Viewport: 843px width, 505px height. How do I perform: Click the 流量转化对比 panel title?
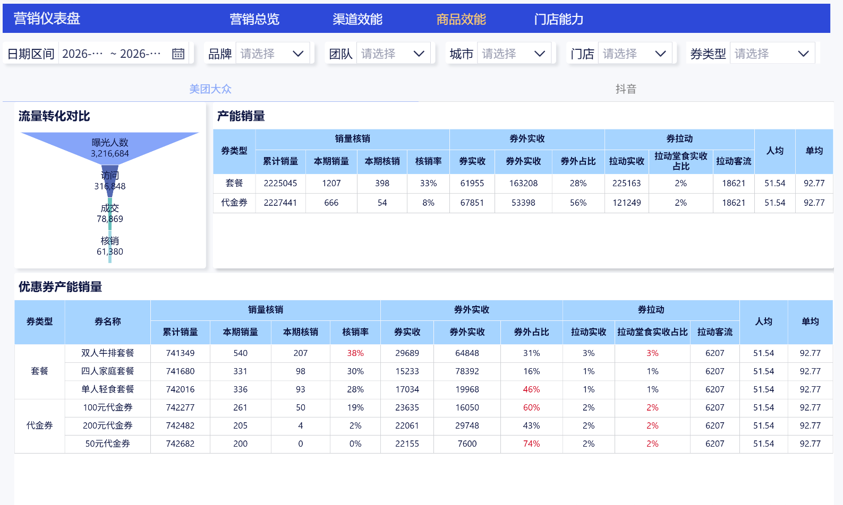click(54, 116)
